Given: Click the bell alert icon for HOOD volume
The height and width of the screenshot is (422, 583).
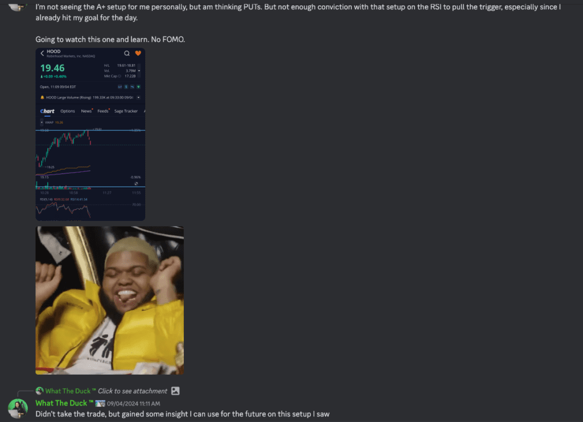Looking at the screenshot, I should pyautogui.click(x=42, y=97).
